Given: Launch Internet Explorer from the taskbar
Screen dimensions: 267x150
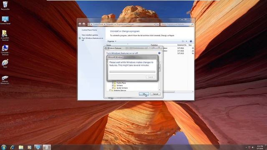Looking at the screenshot, I should 12,147.
